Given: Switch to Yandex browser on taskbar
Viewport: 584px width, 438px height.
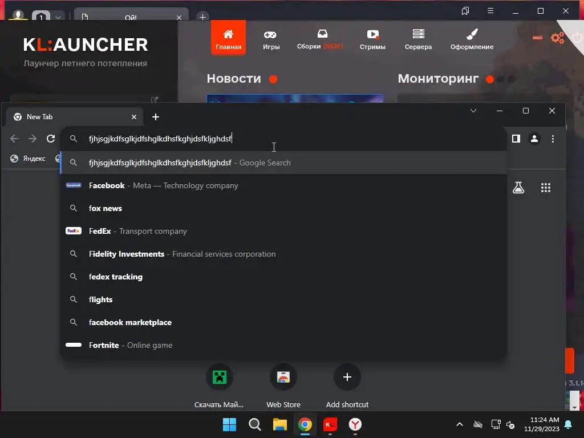Looking at the screenshot, I should click(355, 424).
